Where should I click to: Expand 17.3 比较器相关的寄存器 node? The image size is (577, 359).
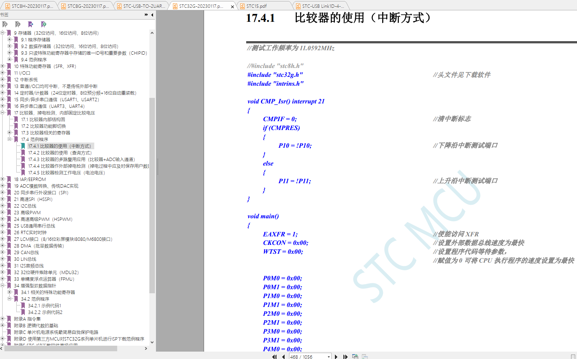(10, 133)
